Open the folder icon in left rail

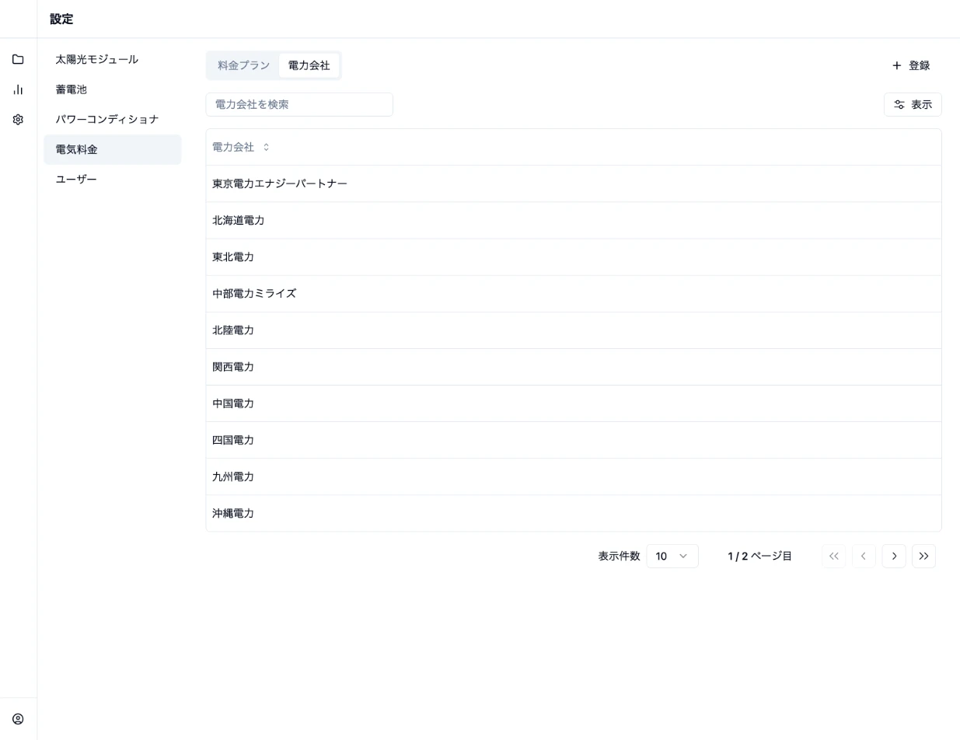pyautogui.click(x=18, y=60)
